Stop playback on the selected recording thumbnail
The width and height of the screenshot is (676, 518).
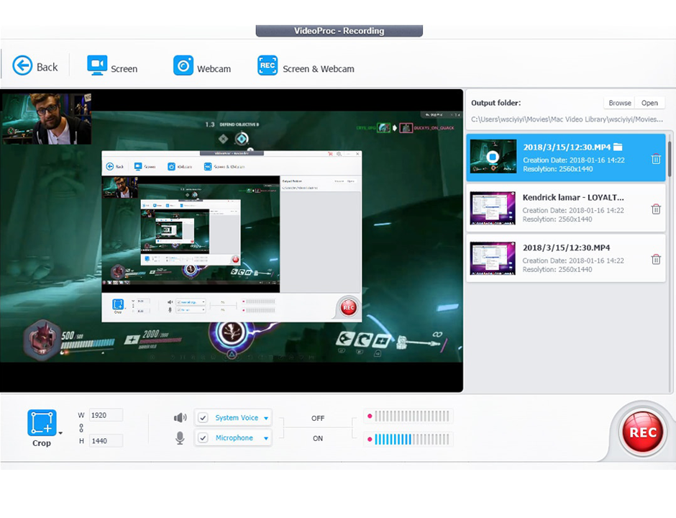pos(493,157)
